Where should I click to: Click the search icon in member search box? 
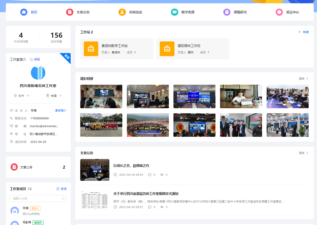pos(63,198)
